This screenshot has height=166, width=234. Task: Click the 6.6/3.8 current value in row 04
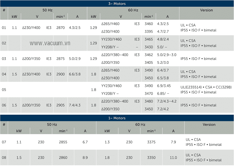(75, 74)
